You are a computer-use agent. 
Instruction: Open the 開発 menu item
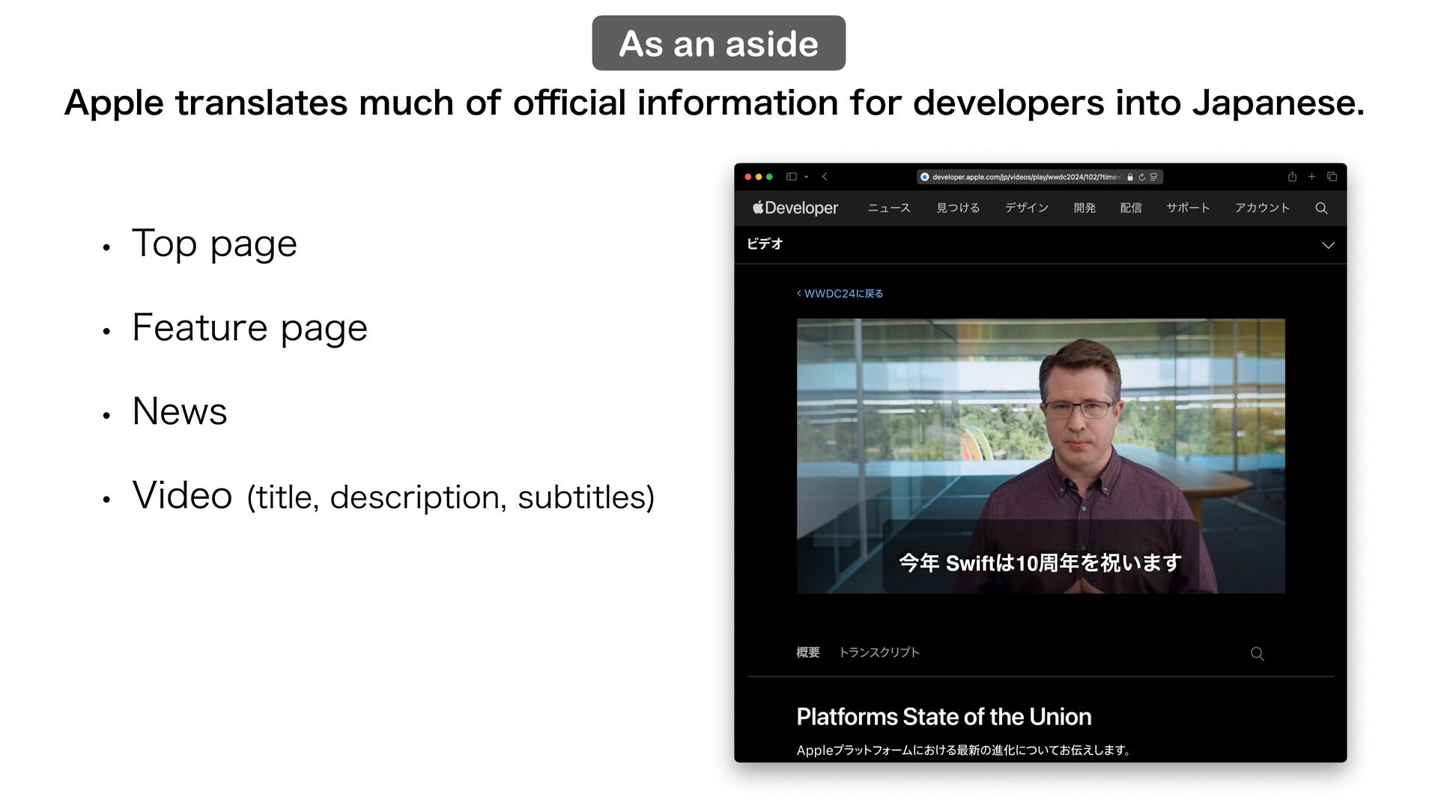coord(1084,207)
